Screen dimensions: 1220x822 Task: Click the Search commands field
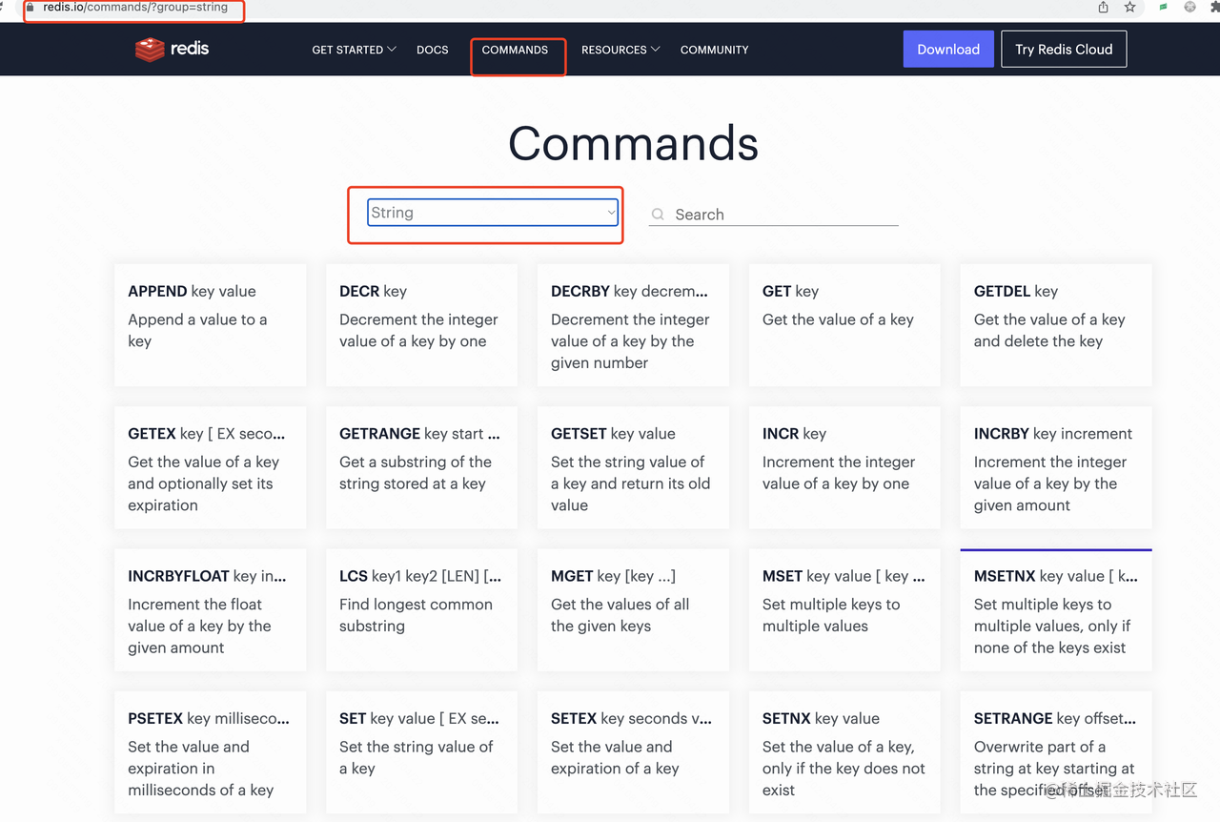774,215
